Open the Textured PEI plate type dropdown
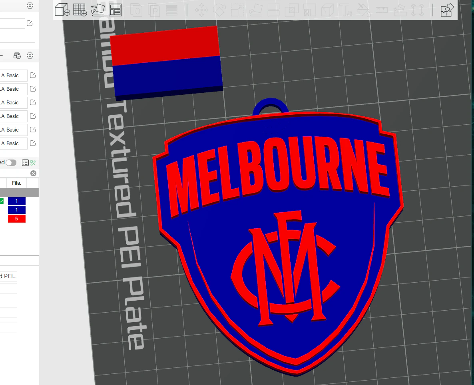This screenshot has height=385, width=474. coord(8,276)
